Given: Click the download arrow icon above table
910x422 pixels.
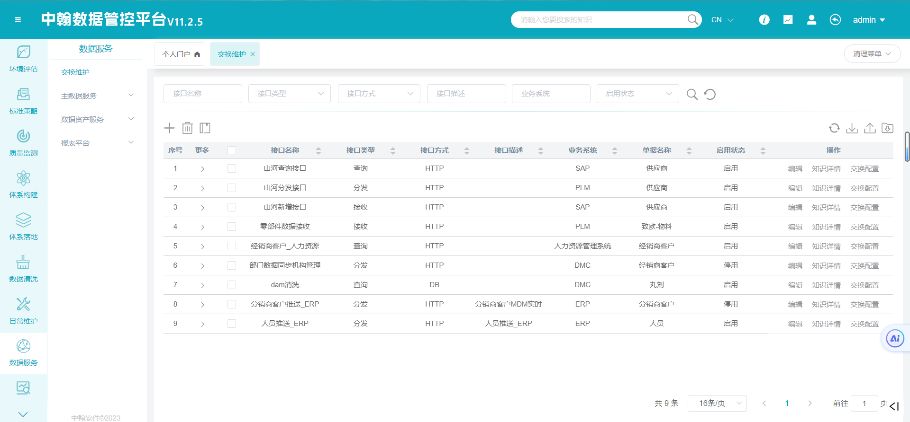Looking at the screenshot, I should click(x=852, y=128).
